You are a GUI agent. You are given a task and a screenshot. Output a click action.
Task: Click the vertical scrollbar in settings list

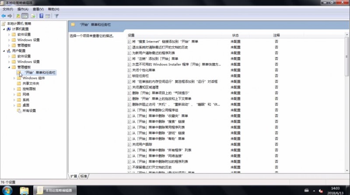coord(346,57)
